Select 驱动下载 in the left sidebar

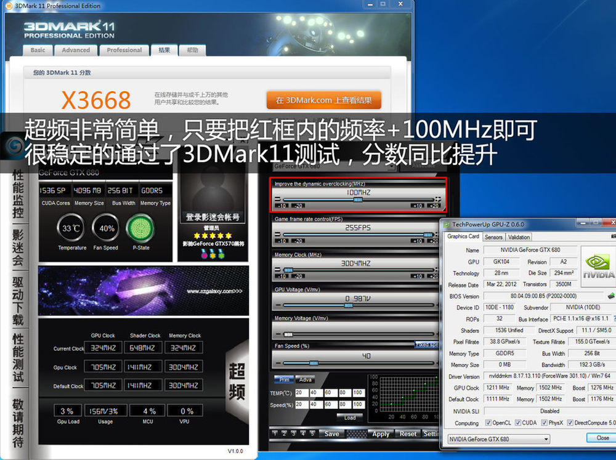point(18,301)
